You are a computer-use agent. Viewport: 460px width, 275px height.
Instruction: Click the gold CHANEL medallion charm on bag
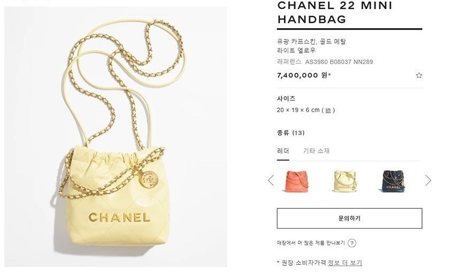click(x=149, y=179)
